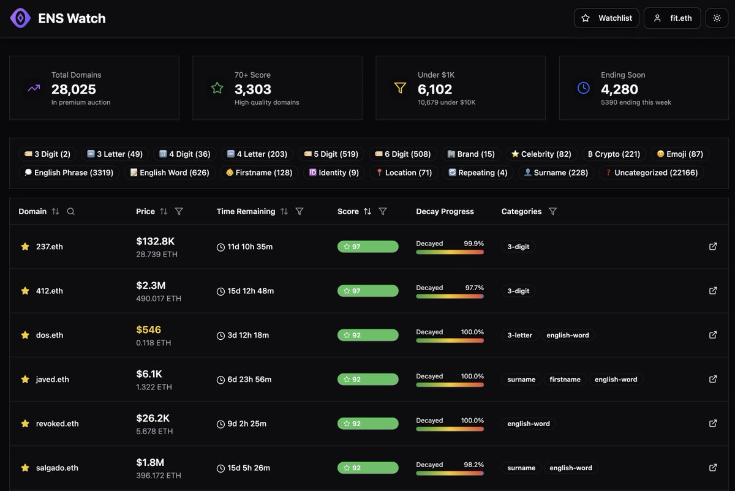Open the javed.eth domain name
The height and width of the screenshot is (491, 735).
click(x=53, y=380)
